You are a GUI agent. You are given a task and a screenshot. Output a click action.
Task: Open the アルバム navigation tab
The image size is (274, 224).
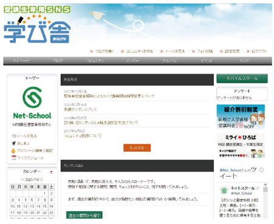click(169, 61)
